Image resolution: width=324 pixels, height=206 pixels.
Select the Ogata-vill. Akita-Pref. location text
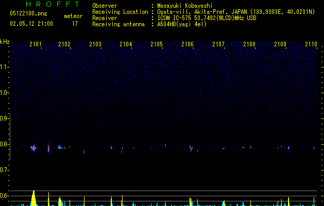[x=236, y=12]
